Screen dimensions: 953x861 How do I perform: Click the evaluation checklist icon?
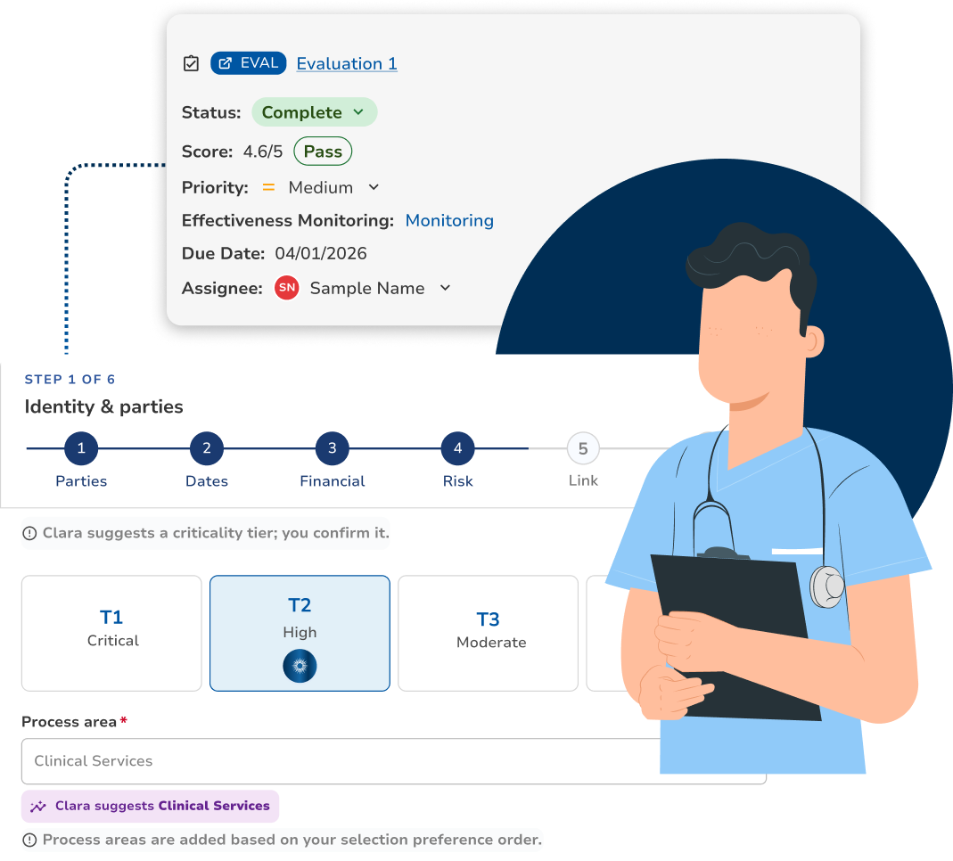point(191,63)
